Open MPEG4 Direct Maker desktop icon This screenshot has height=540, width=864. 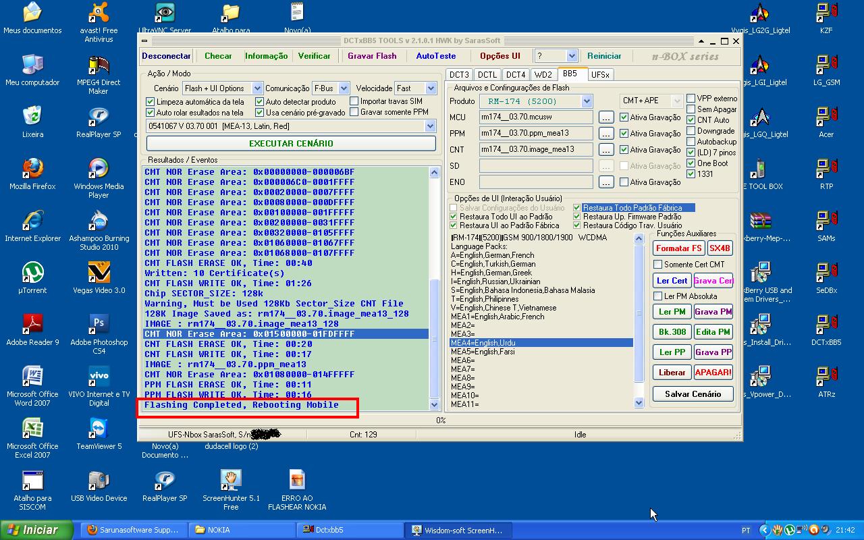click(99, 74)
